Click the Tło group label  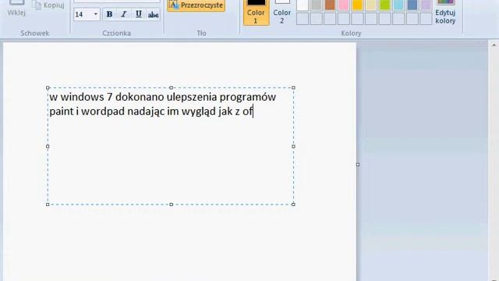pyautogui.click(x=201, y=33)
